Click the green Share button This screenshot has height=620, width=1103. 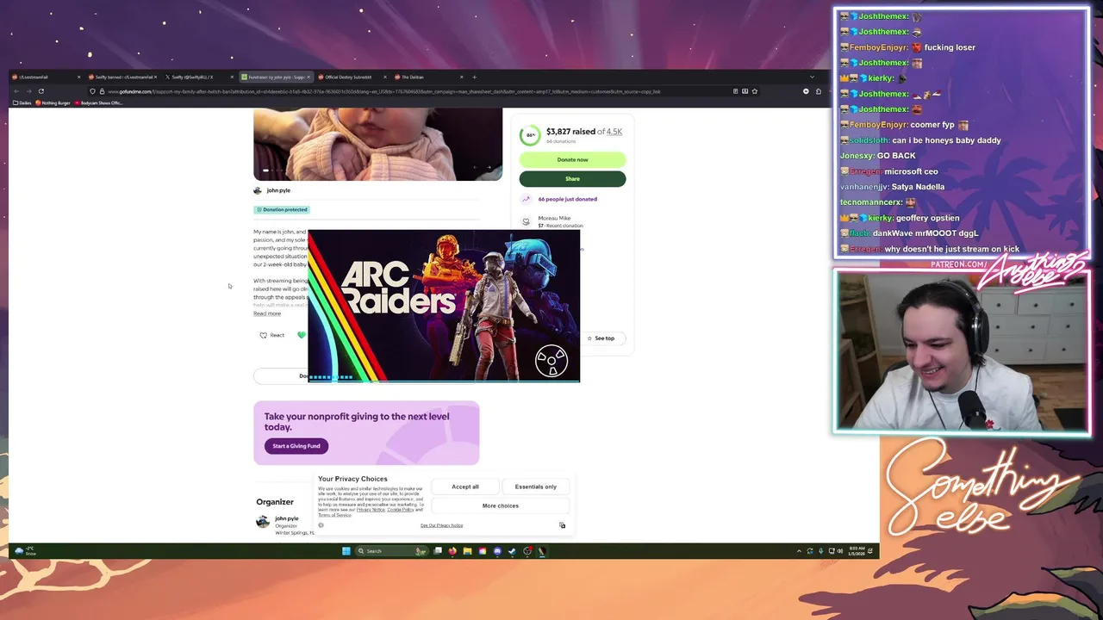pos(572,178)
